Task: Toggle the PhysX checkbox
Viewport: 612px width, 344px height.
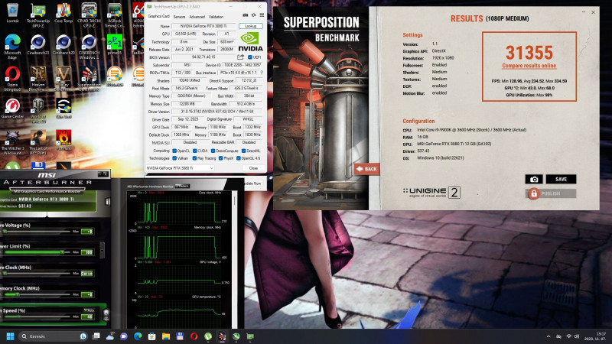Action: (x=221, y=158)
